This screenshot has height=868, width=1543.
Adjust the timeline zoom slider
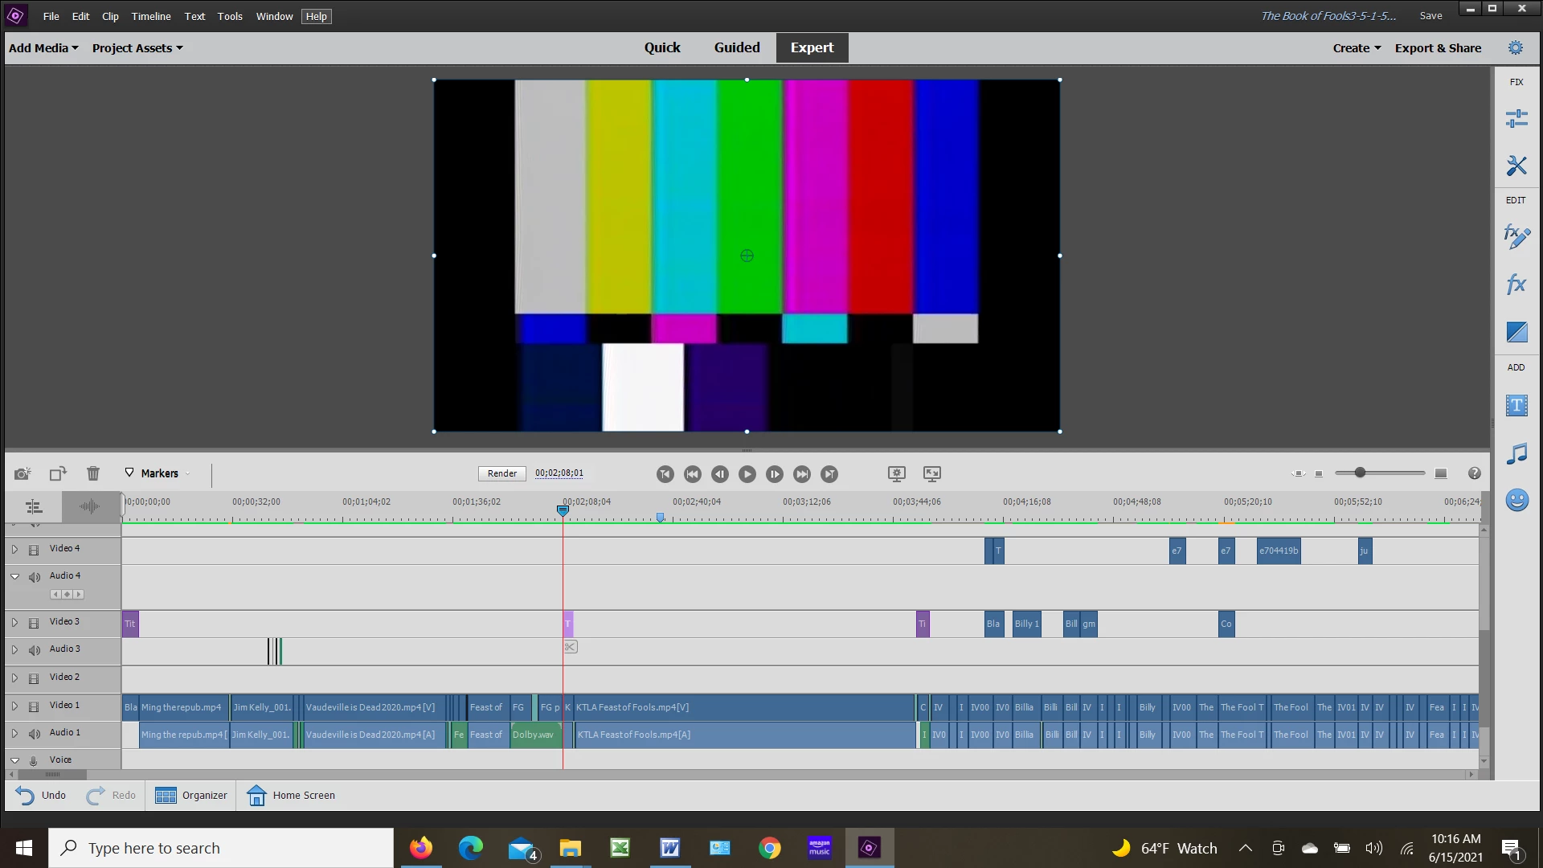pos(1360,473)
